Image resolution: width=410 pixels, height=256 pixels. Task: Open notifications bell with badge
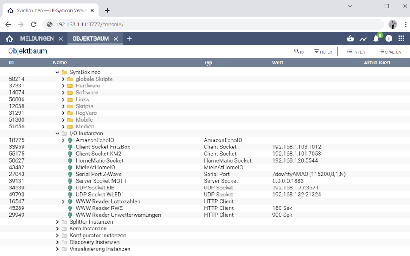(x=376, y=38)
